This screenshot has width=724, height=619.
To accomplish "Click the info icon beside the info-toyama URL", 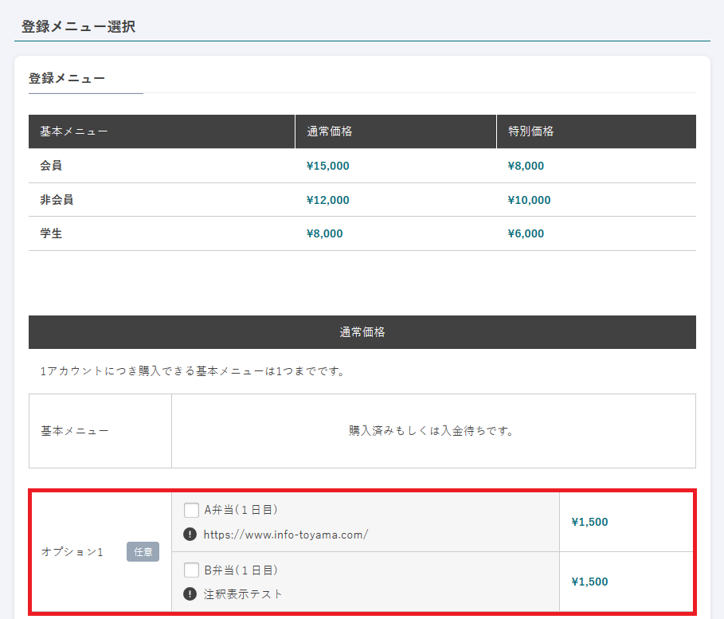I will 190,535.
